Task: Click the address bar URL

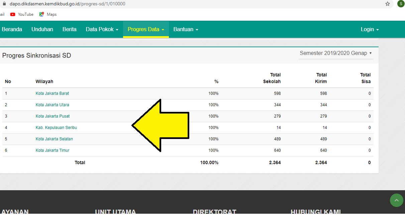Action: (68, 4)
